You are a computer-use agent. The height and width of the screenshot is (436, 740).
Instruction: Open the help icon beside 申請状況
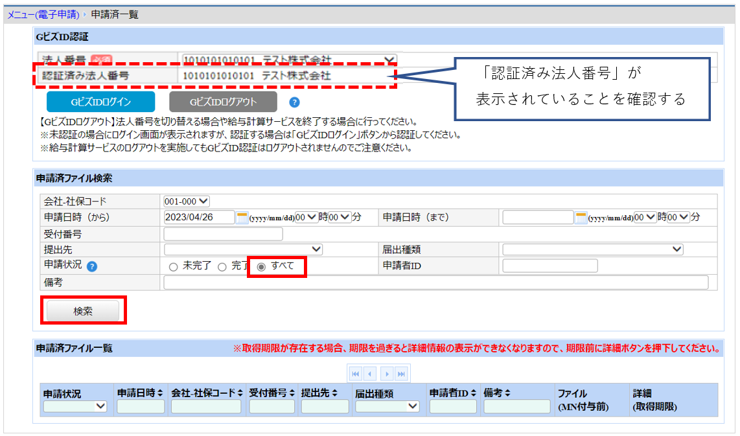tap(93, 267)
